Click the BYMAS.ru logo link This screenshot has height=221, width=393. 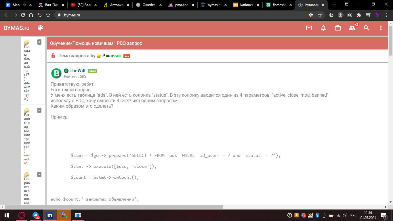[17, 28]
